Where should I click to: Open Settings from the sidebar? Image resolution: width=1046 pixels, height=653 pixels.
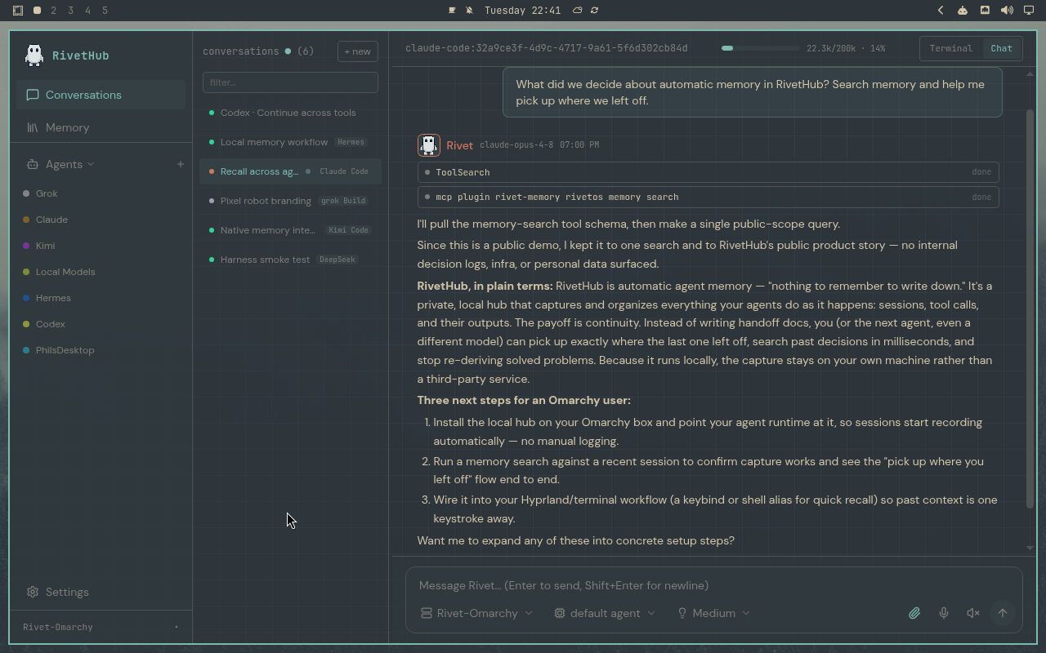[101, 592]
